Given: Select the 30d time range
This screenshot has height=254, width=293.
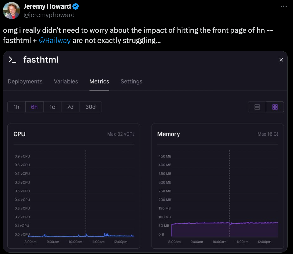Looking at the screenshot, I should coord(90,107).
